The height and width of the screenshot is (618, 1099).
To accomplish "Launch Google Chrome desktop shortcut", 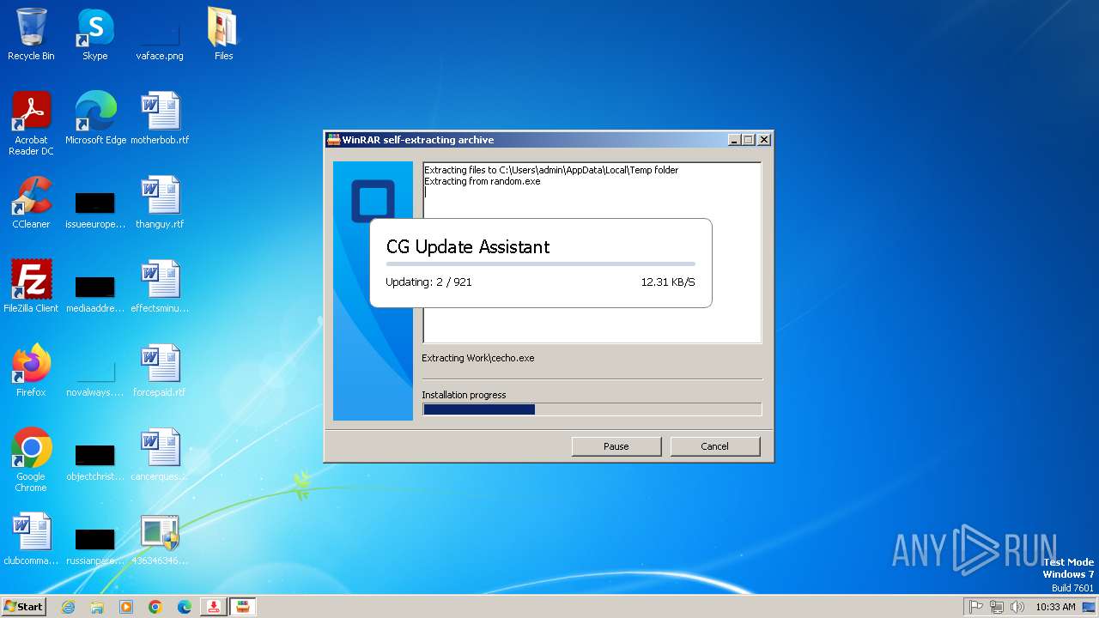I will (x=31, y=460).
